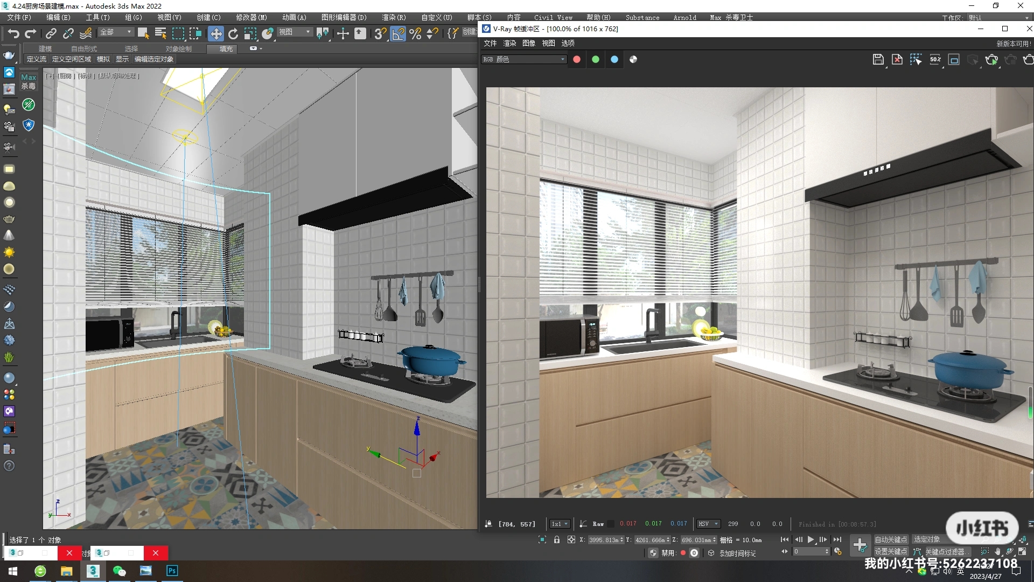Open the 全部 selection filter dropdown
Viewport: 1034px width, 582px height.
(116, 32)
